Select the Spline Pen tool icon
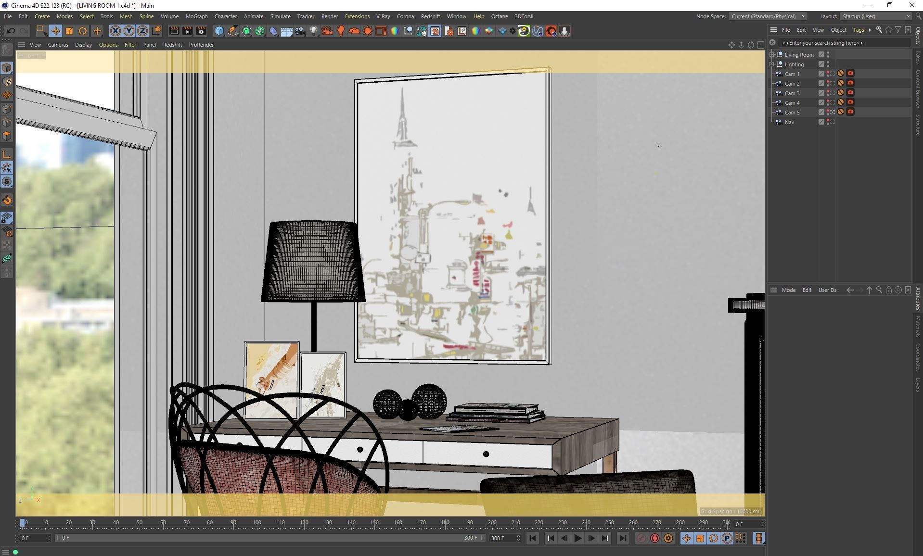The height and width of the screenshot is (556, 923). click(233, 31)
